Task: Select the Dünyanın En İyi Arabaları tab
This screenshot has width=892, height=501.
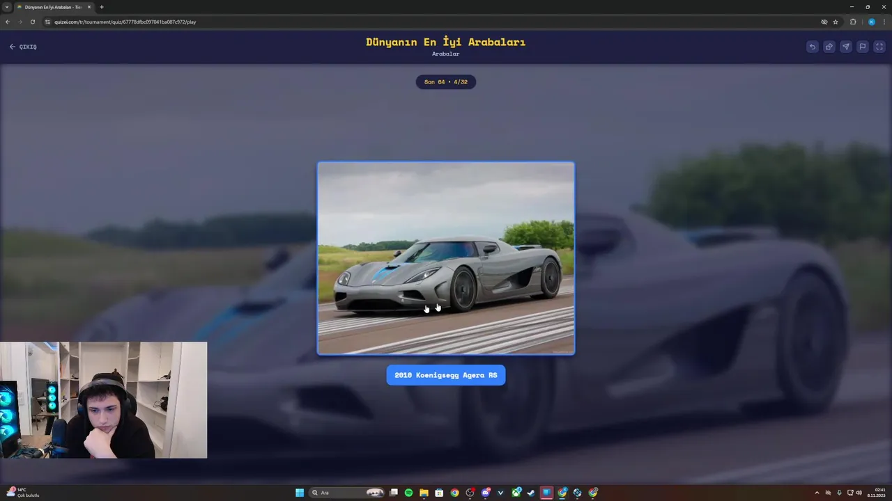Action: tap(53, 7)
